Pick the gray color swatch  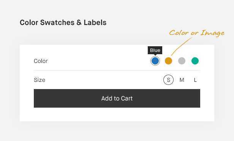click(x=182, y=61)
